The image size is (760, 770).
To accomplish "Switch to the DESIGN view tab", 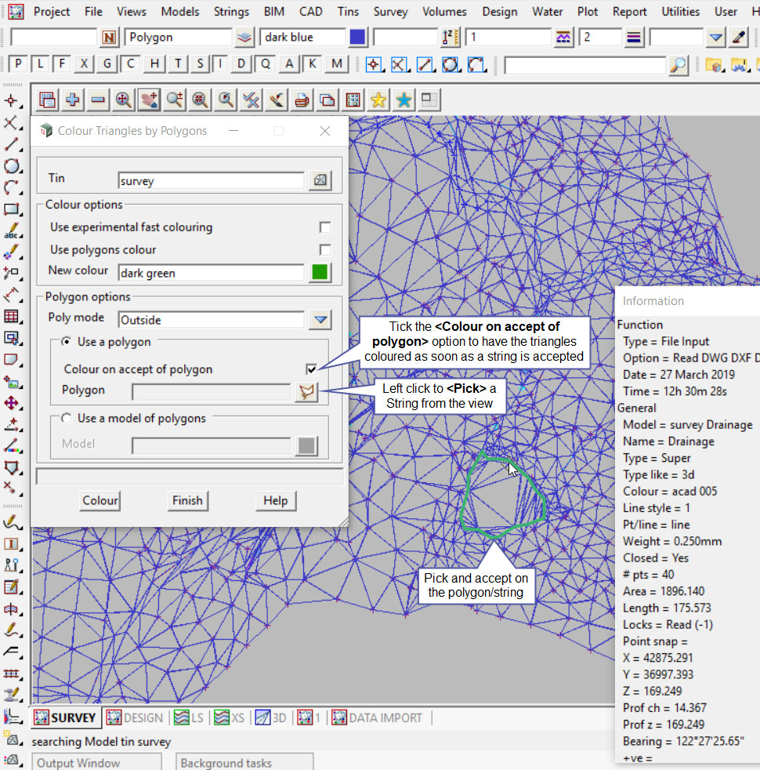I will (x=136, y=717).
